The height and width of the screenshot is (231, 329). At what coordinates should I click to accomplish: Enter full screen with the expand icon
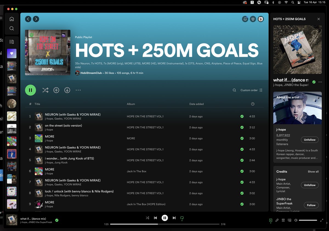[x=322, y=220]
